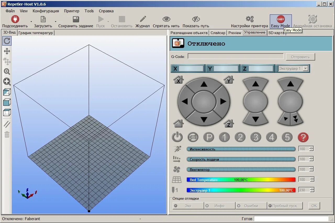
Task: Open dropdown arrow next to Подсоединить
Action: 31,21
